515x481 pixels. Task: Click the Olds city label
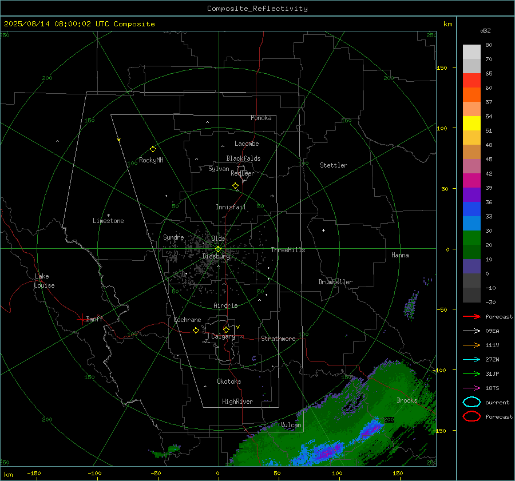(218, 238)
